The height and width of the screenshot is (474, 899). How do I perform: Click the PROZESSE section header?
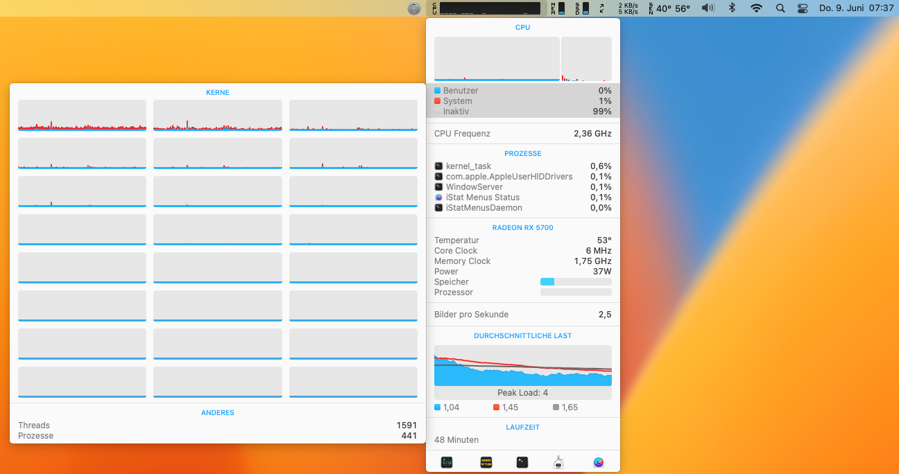[523, 154]
